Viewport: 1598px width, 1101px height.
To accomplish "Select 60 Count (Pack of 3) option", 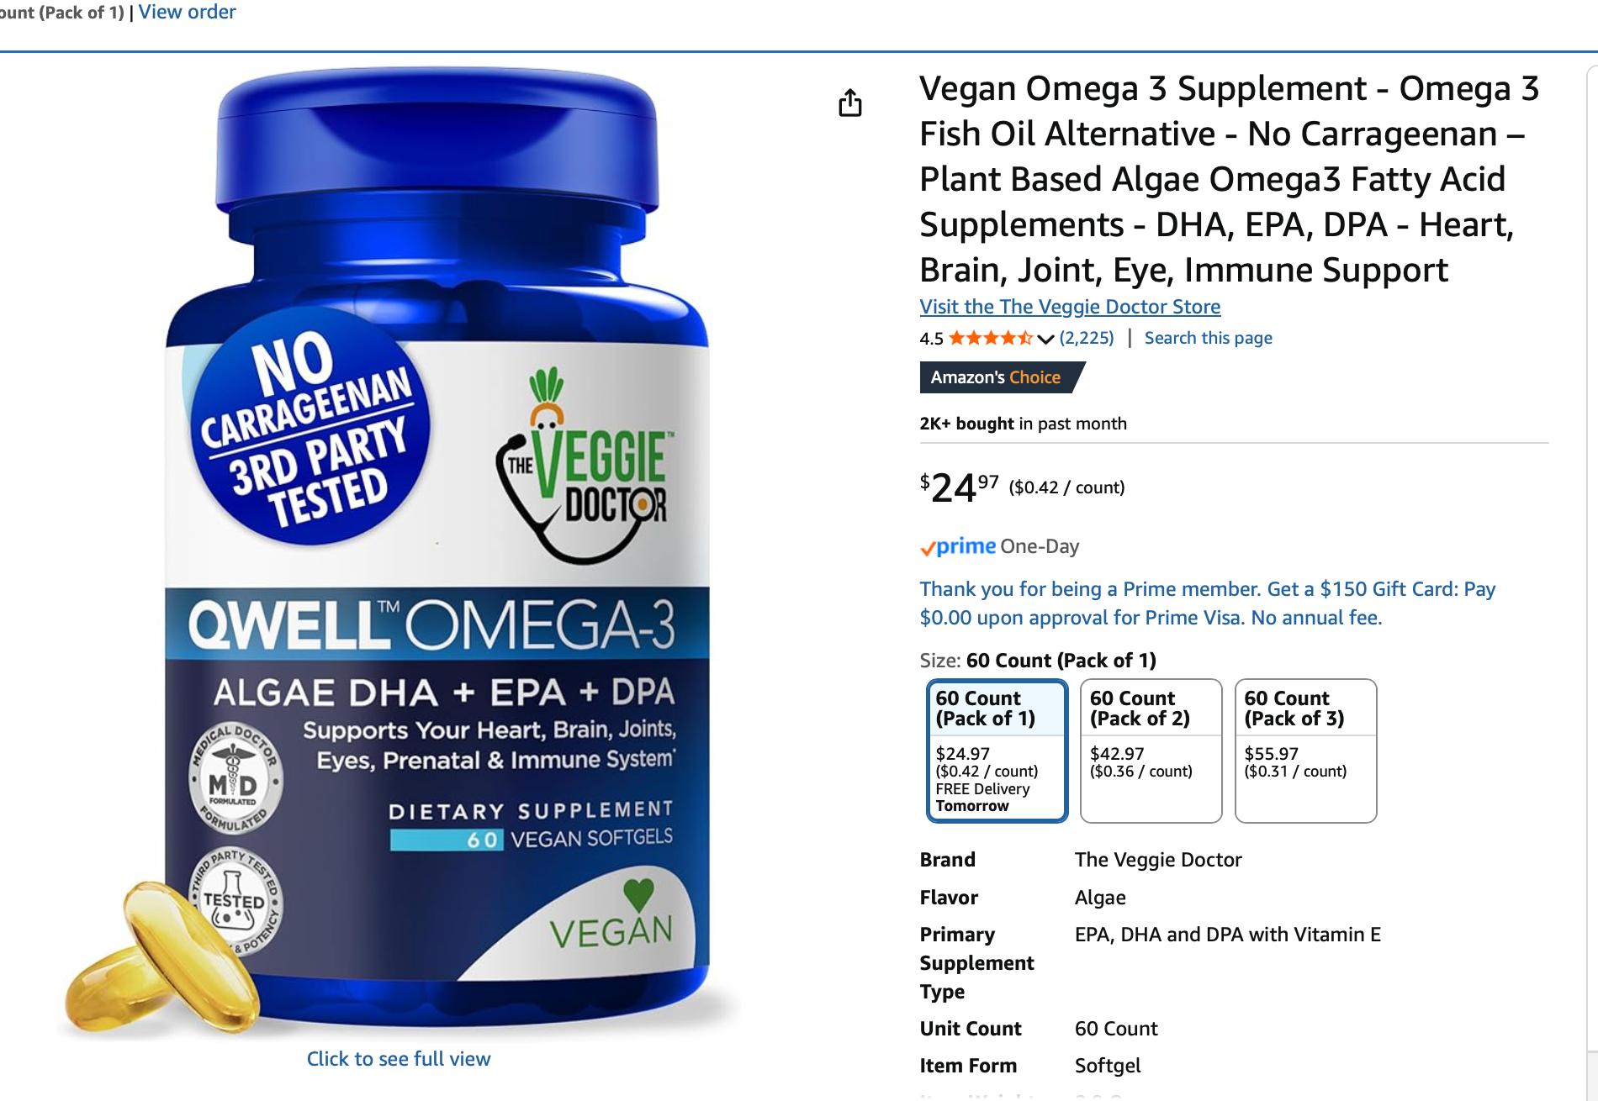I will pos(1305,751).
